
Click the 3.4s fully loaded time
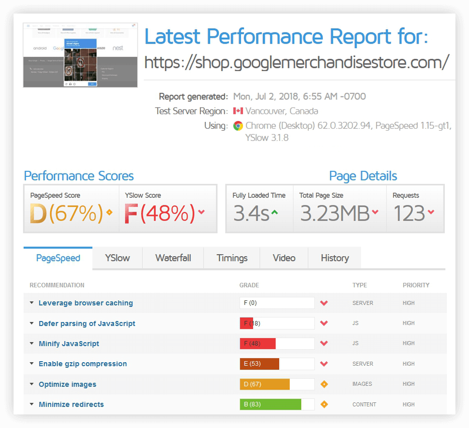[x=251, y=213]
